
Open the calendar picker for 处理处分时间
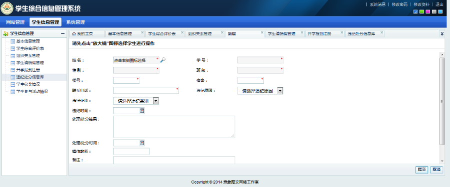point(142,143)
